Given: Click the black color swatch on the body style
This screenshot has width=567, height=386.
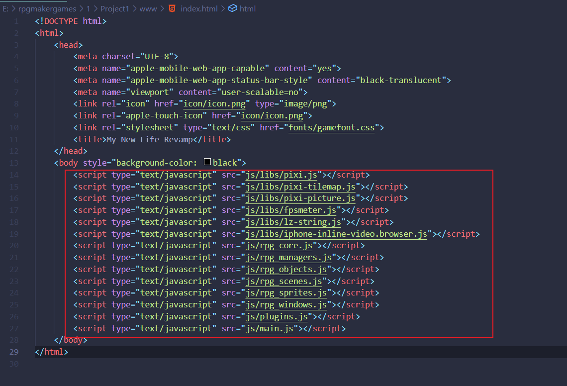Looking at the screenshot, I should (207, 161).
